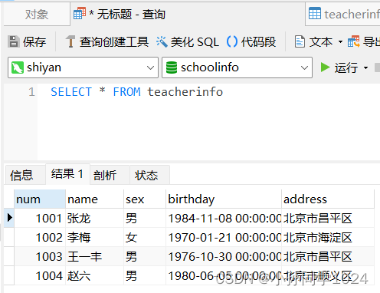Select address cell 北京市海淀区

tap(328, 238)
